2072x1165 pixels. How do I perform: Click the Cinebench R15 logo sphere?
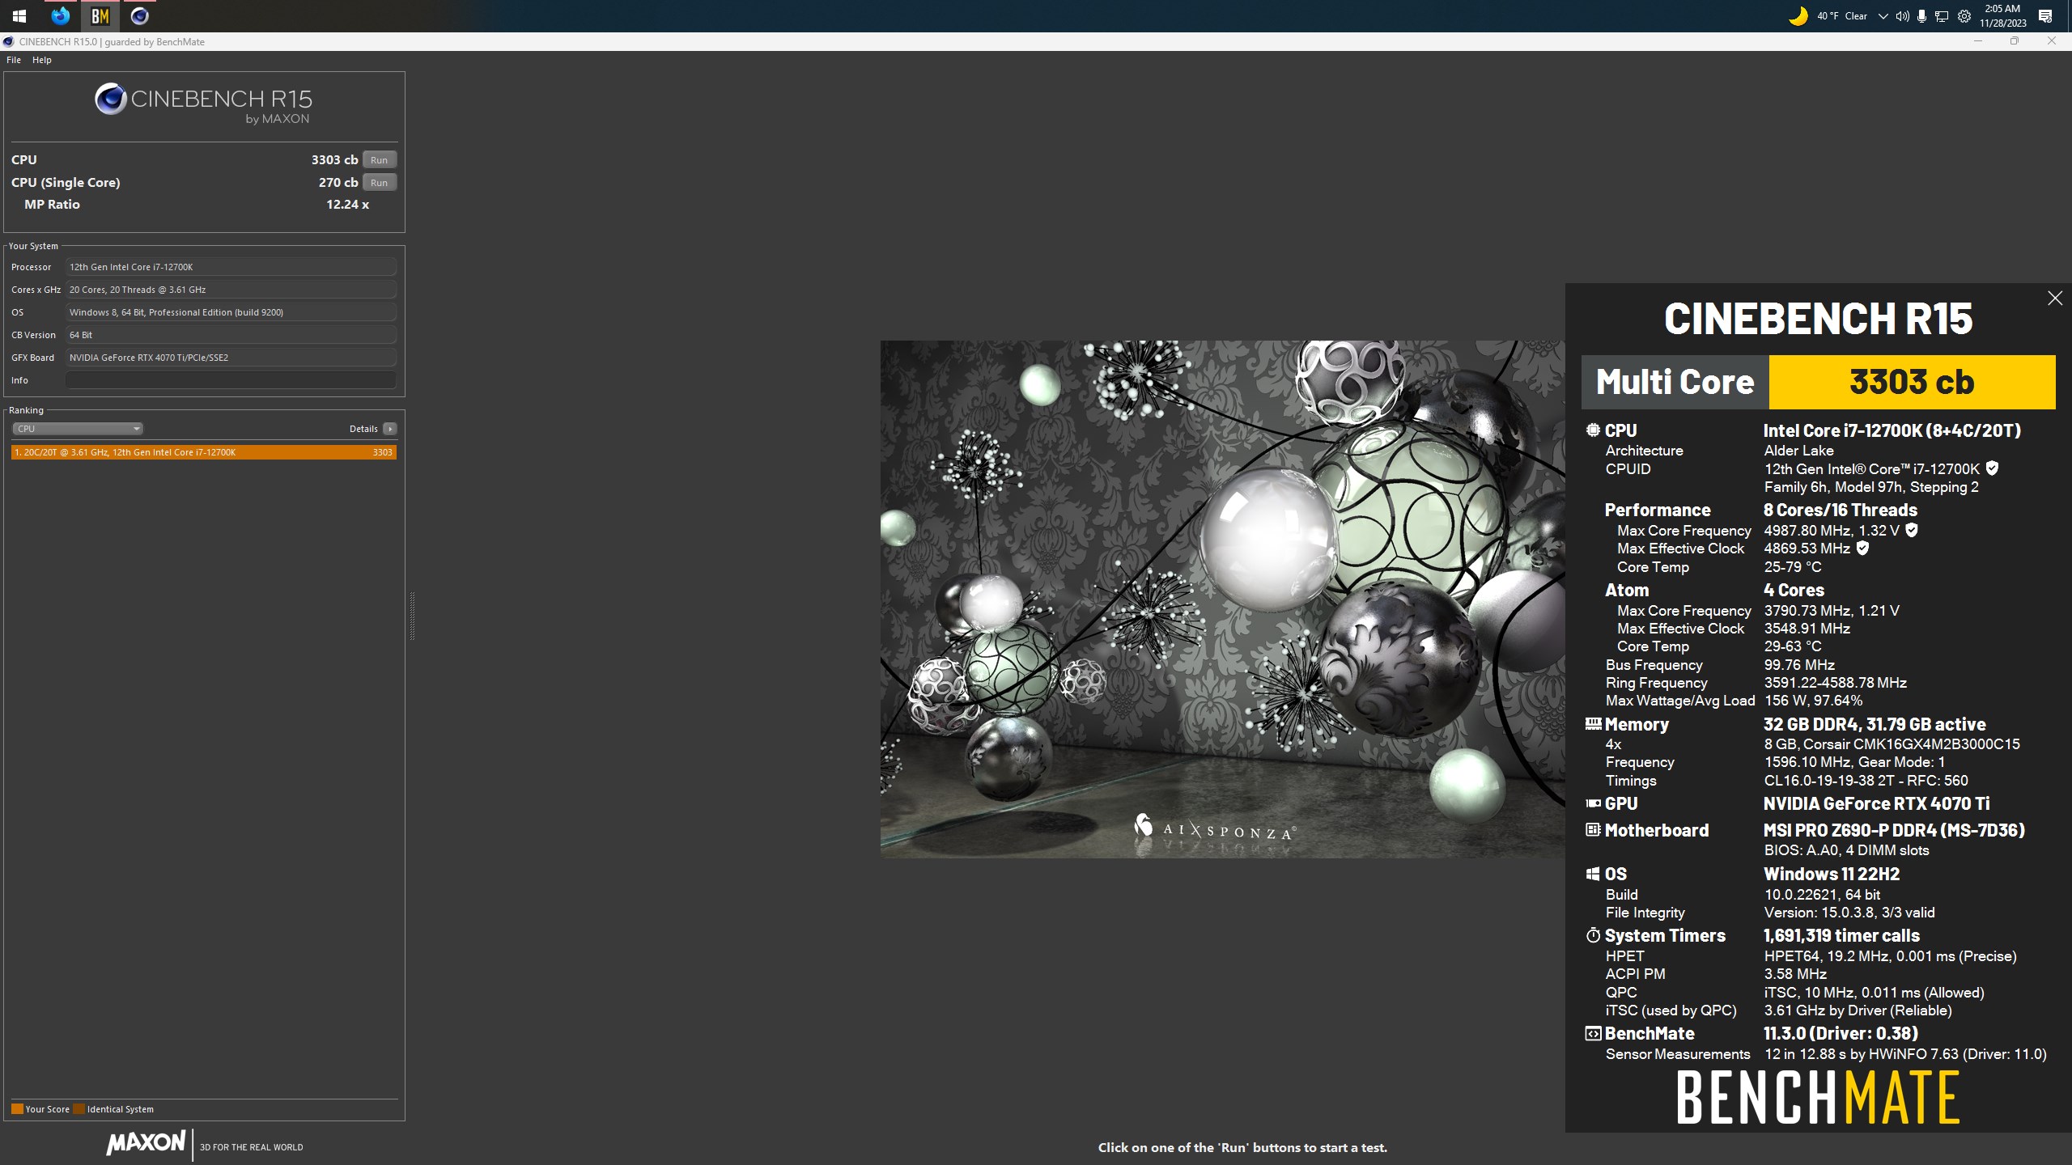click(110, 99)
